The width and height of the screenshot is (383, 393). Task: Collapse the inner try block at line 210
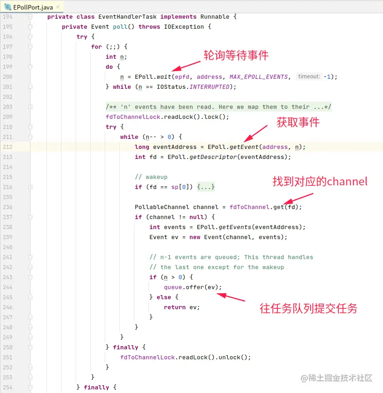coord(30,127)
